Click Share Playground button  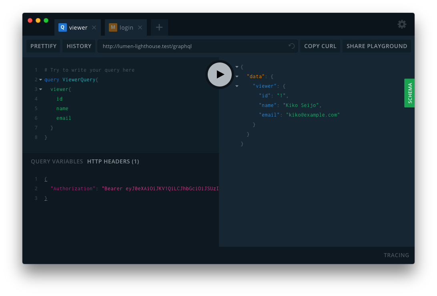pos(377,46)
